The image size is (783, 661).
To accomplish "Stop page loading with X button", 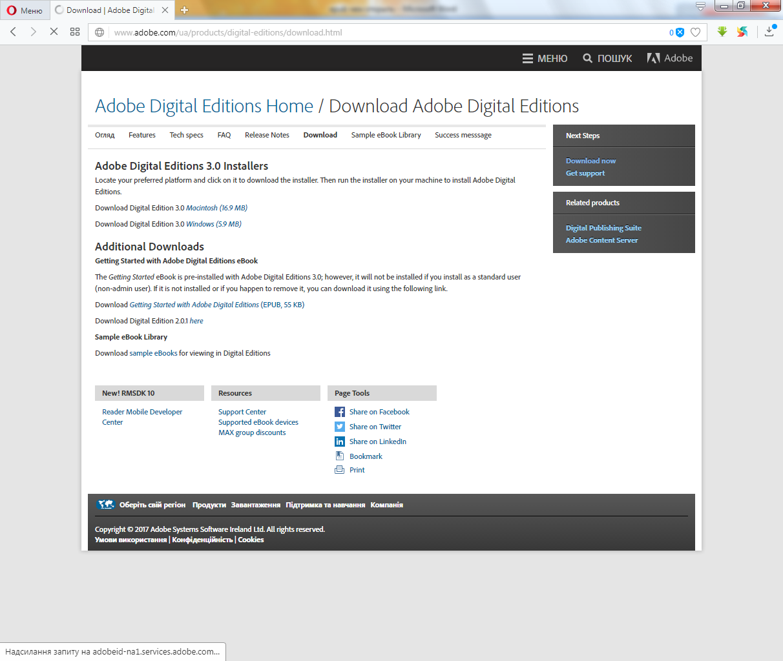I will [x=54, y=32].
